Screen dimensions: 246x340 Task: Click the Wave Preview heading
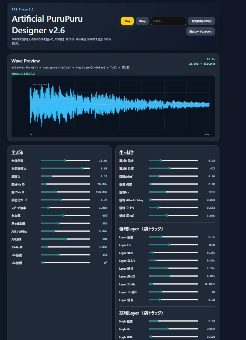click(x=25, y=61)
